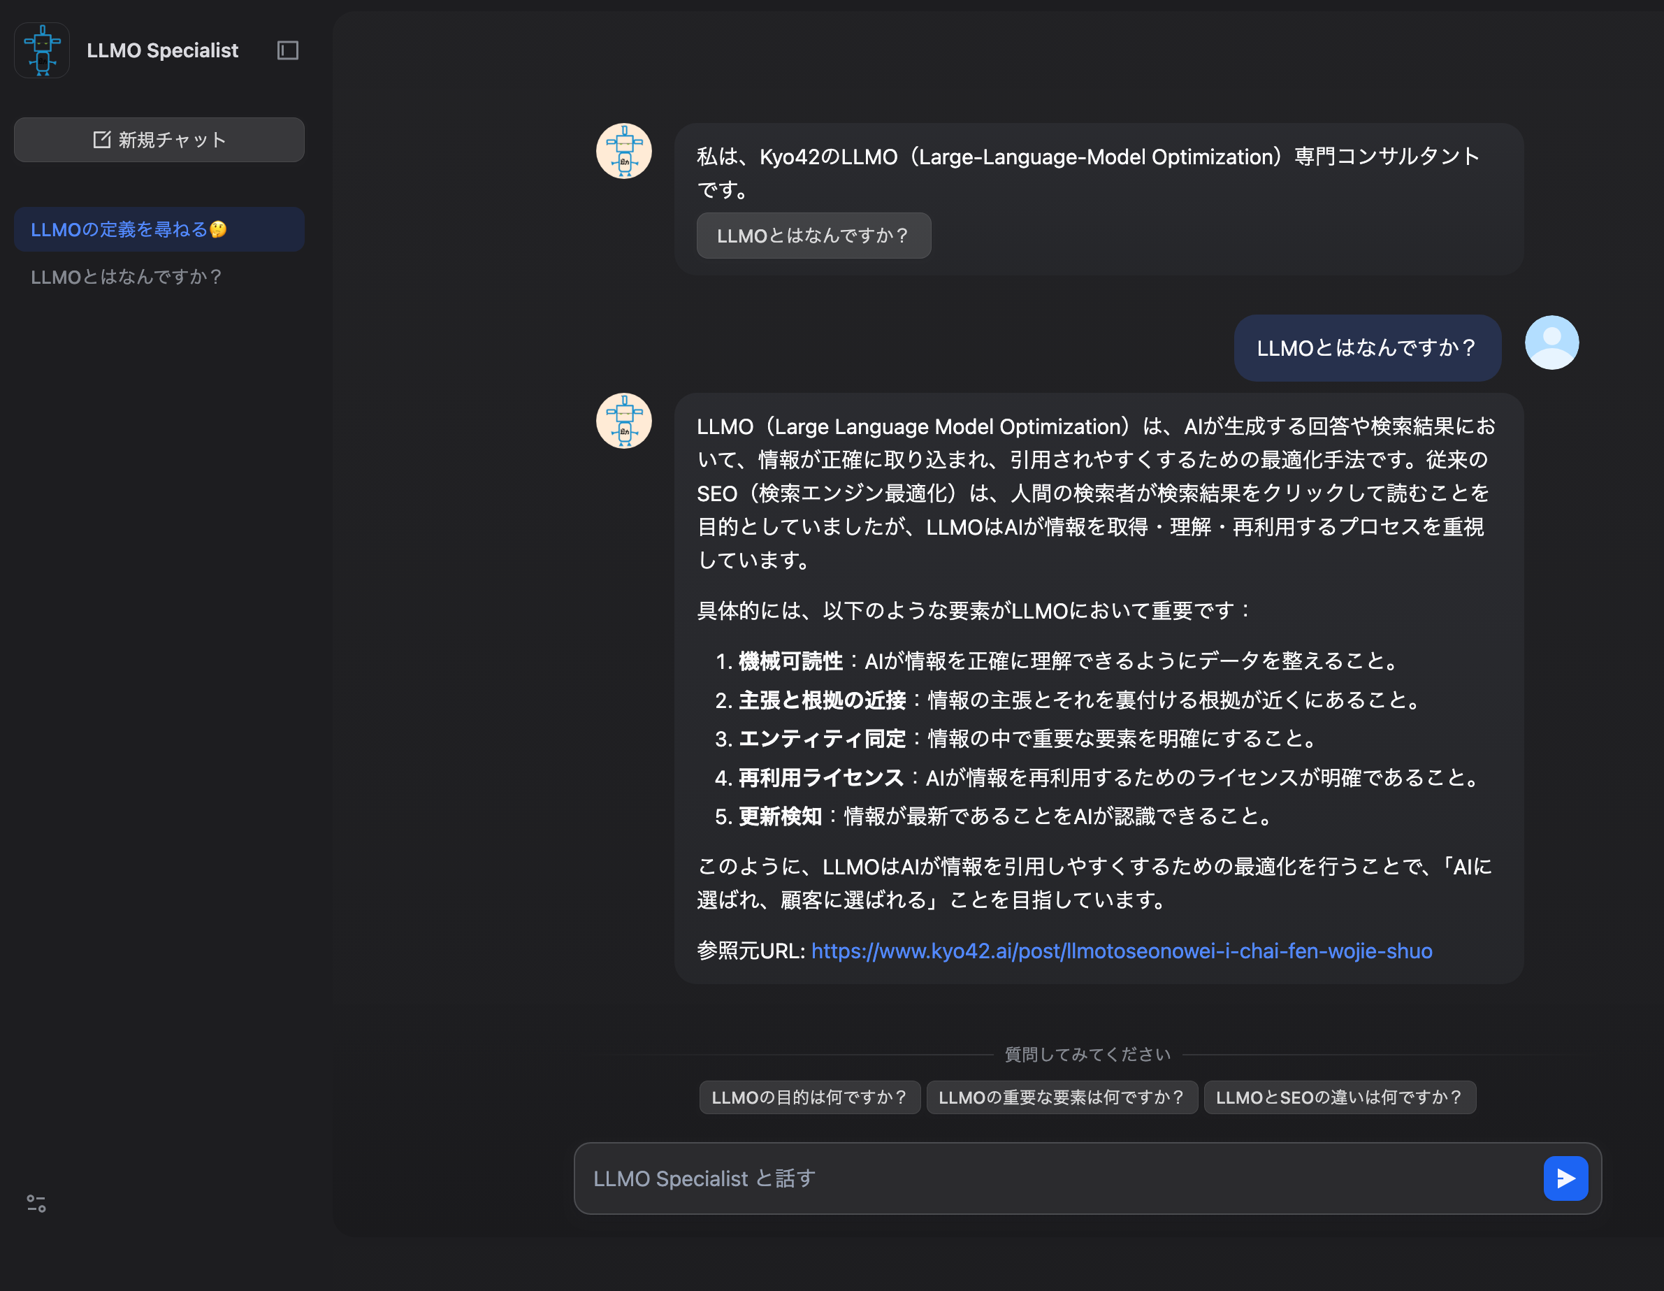Open settings sliders icon at bottom-left

pyautogui.click(x=36, y=1204)
